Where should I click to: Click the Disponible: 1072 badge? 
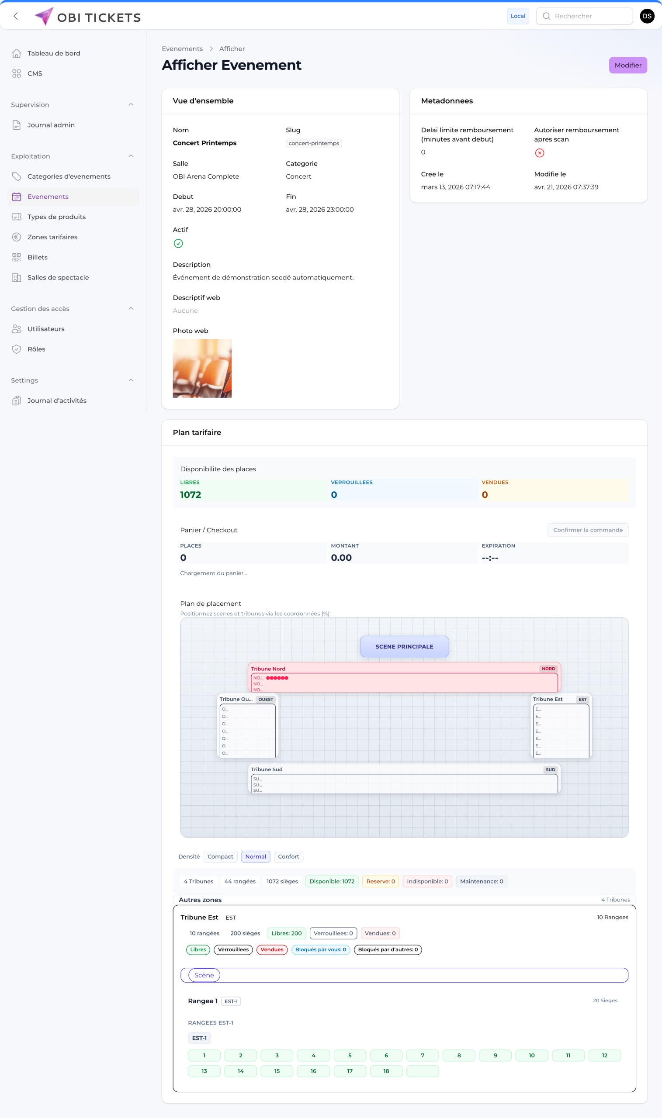(332, 881)
